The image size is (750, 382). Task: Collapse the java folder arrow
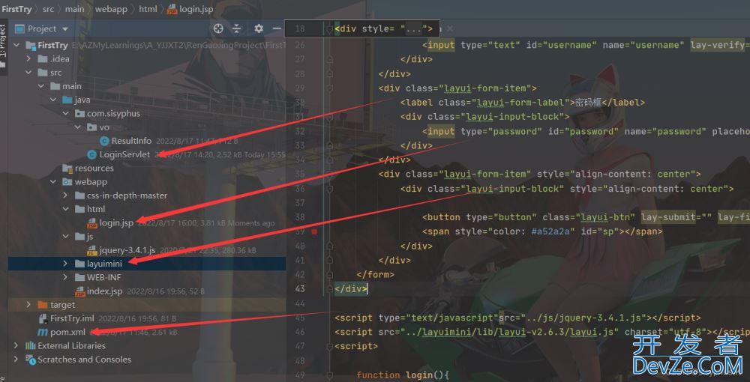click(x=53, y=100)
